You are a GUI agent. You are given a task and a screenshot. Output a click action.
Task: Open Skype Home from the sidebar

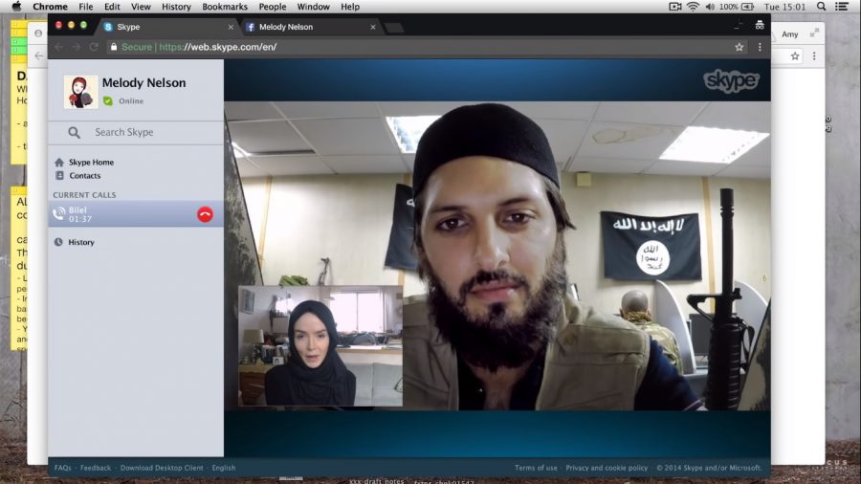tap(90, 163)
